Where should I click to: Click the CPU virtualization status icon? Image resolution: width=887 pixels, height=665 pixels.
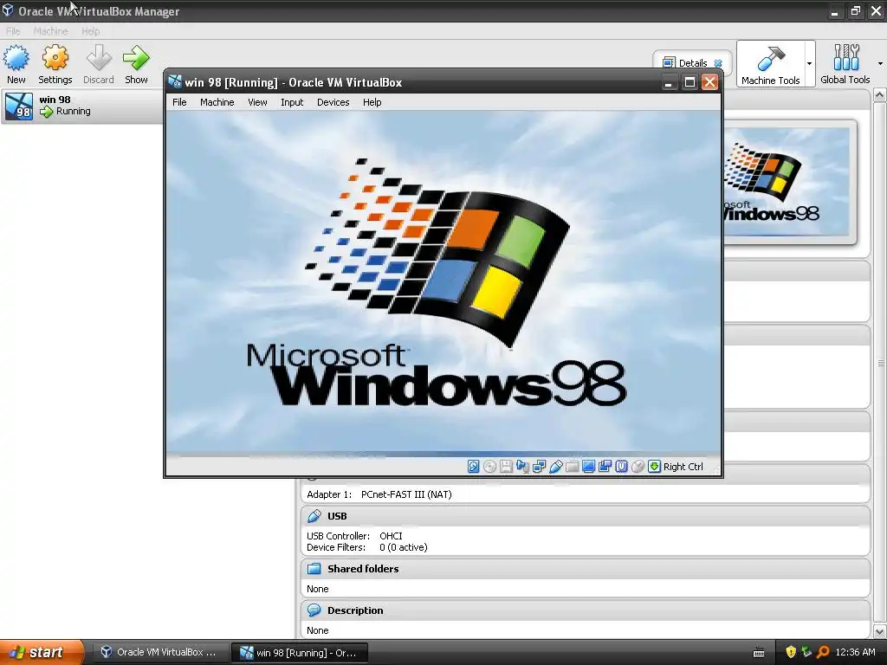pyautogui.click(x=621, y=466)
